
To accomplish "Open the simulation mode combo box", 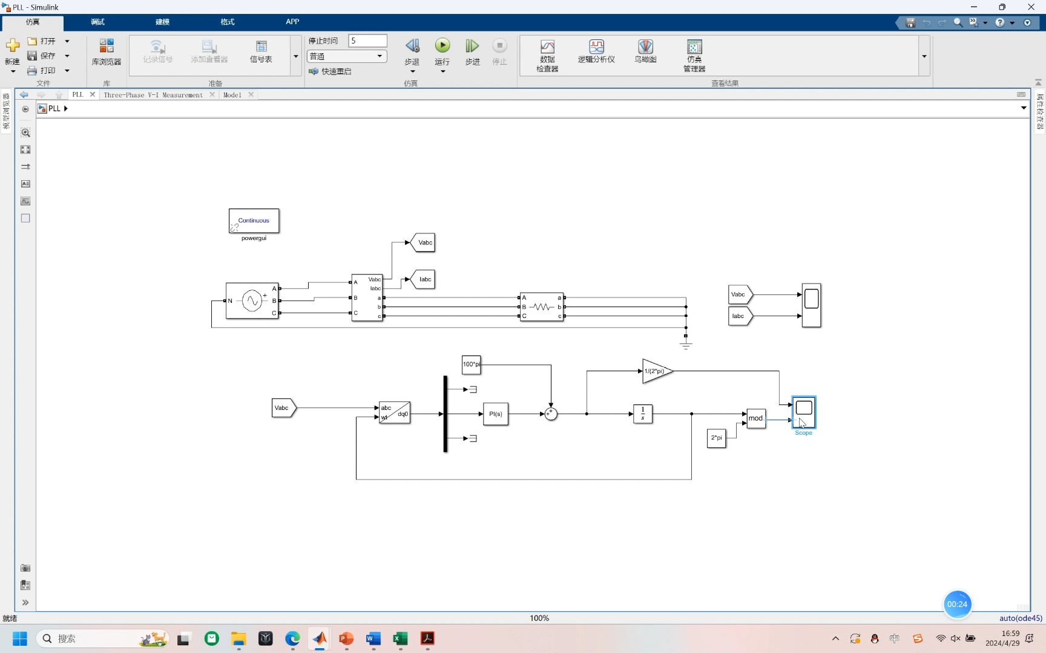I will click(x=347, y=56).
